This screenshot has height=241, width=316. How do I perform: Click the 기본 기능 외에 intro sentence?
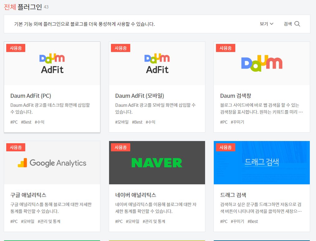pyautogui.click(x=84, y=24)
